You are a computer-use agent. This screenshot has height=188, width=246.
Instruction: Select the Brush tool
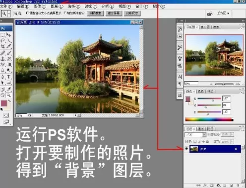[x=9, y=53]
